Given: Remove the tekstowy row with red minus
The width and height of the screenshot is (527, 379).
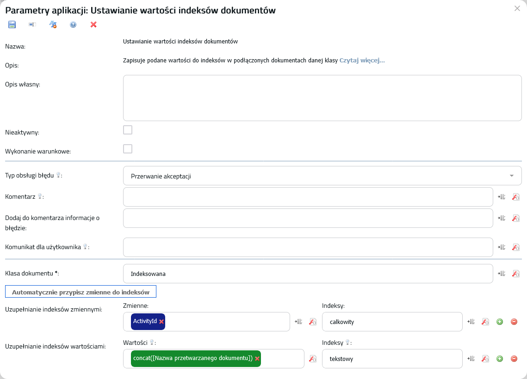Looking at the screenshot, I should coord(514,359).
